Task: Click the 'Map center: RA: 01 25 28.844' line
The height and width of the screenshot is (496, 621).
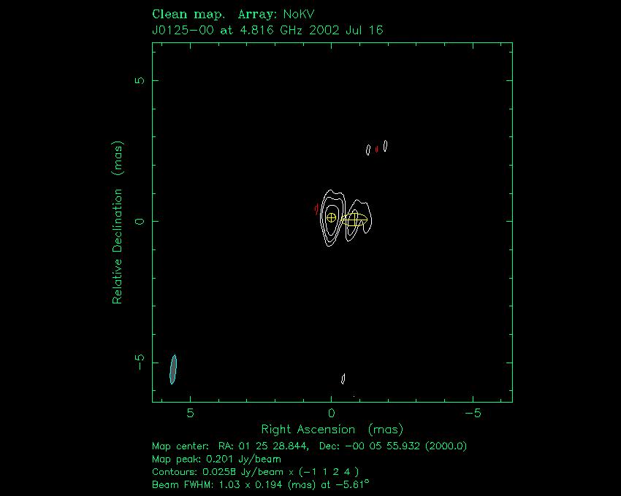Action: [x=309, y=446]
